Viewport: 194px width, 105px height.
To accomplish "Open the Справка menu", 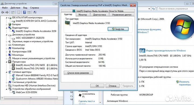I will 34,8.
